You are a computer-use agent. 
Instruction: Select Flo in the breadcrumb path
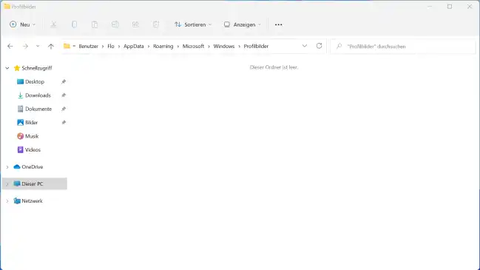click(111, 46)
